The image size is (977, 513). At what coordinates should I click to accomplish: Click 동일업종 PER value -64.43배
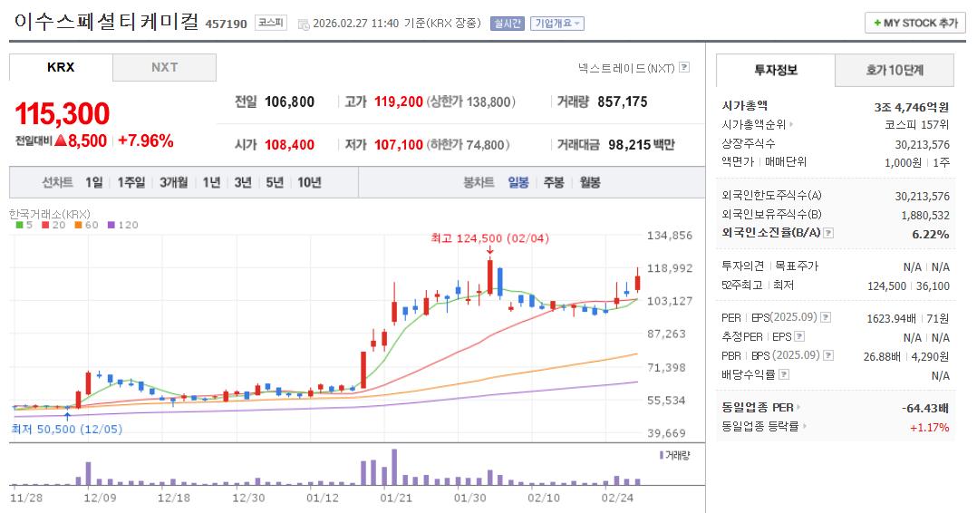click(x=924, y=408)
